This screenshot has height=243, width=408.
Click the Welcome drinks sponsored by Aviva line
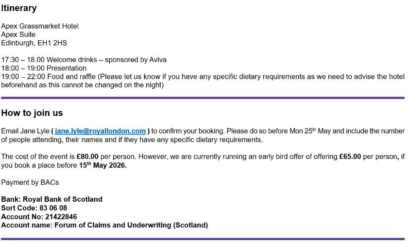[x=84, y=60]
